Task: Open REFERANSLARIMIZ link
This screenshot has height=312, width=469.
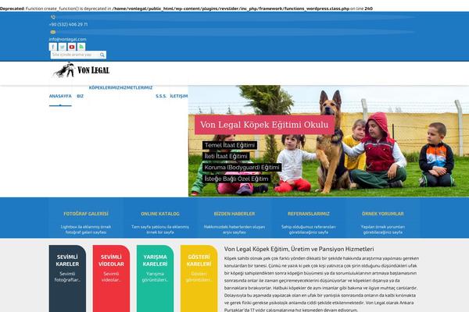Action: [x=309, y=214]
